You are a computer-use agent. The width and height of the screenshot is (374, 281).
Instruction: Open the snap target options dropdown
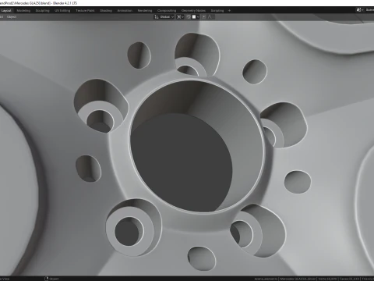tap(196, 17)
